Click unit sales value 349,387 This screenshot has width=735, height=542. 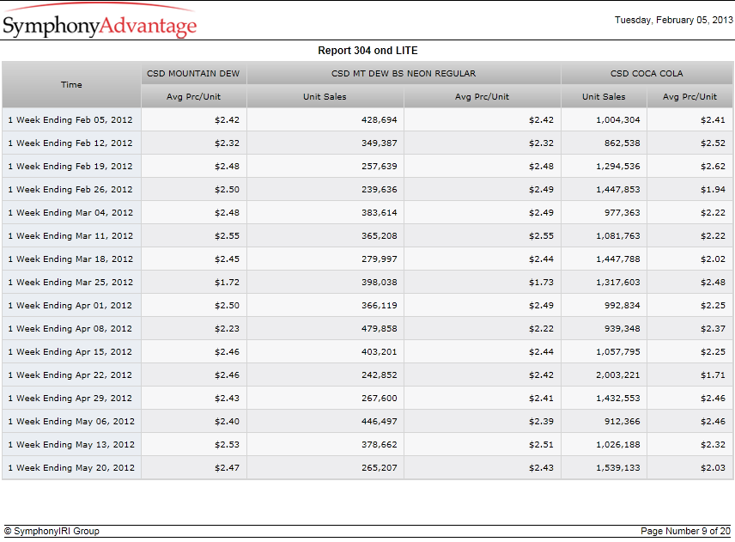pyautogui.click(x=380, y=143)
